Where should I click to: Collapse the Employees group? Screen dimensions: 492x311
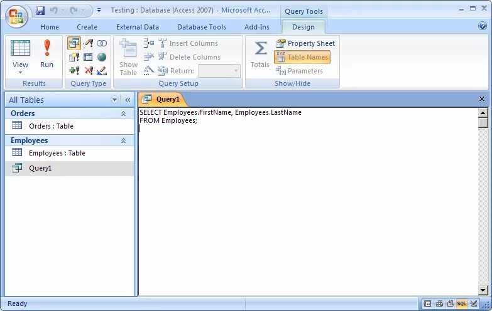click(x=123, y=140)
